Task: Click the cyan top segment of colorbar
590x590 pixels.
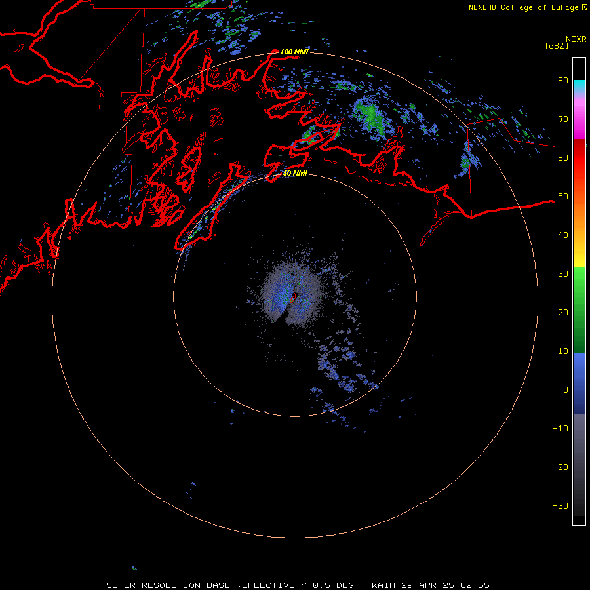Action: pyautogui.click(x=579, y=86)
